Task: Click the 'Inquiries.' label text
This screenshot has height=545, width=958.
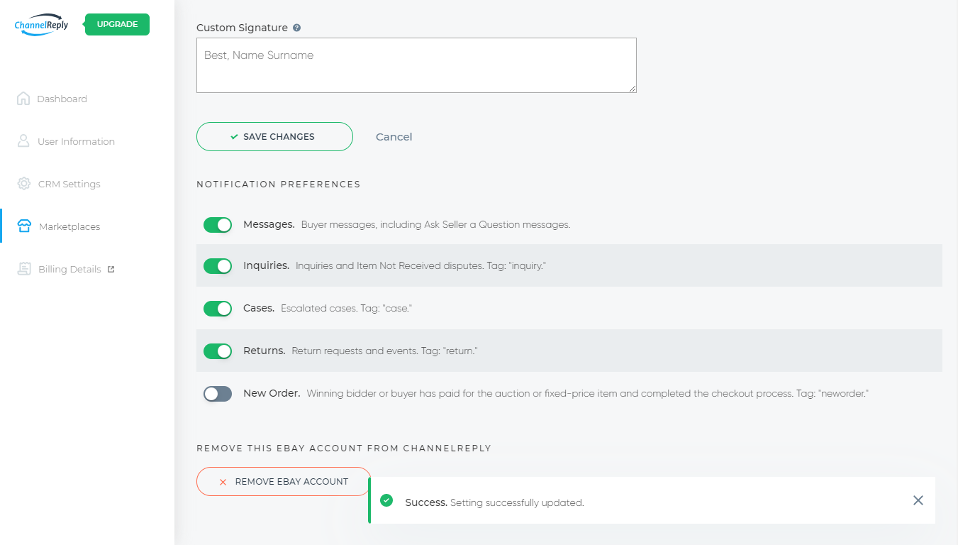Action: point(266,265)
